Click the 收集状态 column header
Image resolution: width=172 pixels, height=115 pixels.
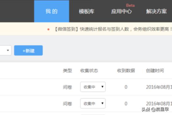click(x=89, y=70)
